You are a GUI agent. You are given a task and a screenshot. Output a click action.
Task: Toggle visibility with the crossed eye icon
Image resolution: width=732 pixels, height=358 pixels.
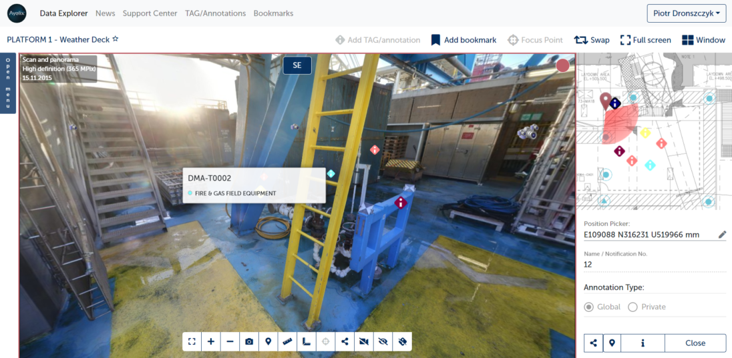pyautogui.click(x=383, y=341)
